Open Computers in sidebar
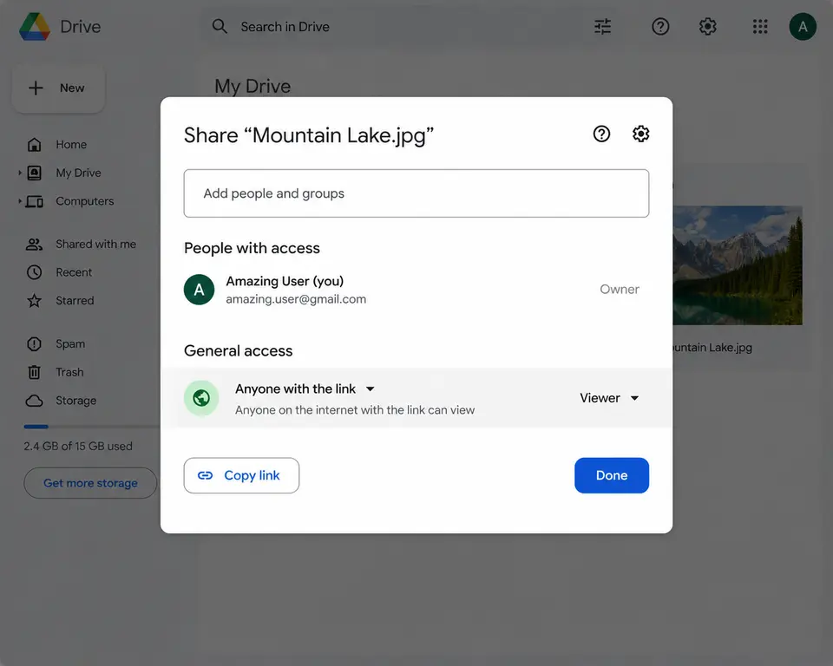 [x=85, y=201]
